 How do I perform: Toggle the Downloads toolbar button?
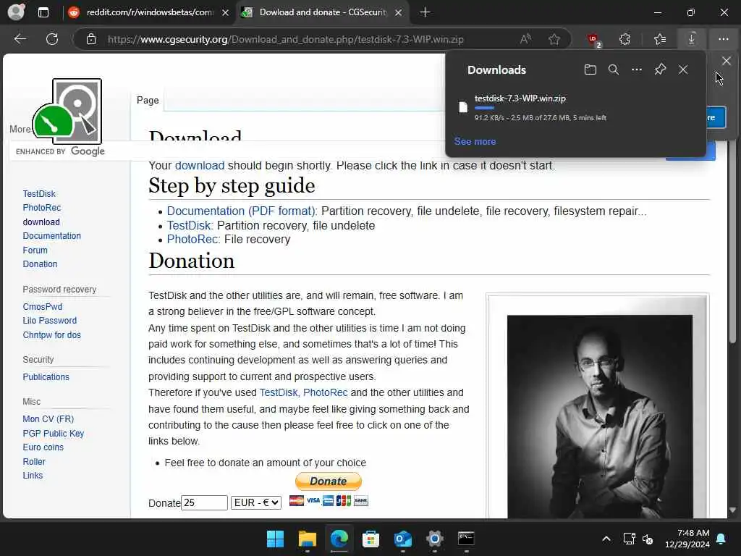pyautogui.click(x=691, y=39)
